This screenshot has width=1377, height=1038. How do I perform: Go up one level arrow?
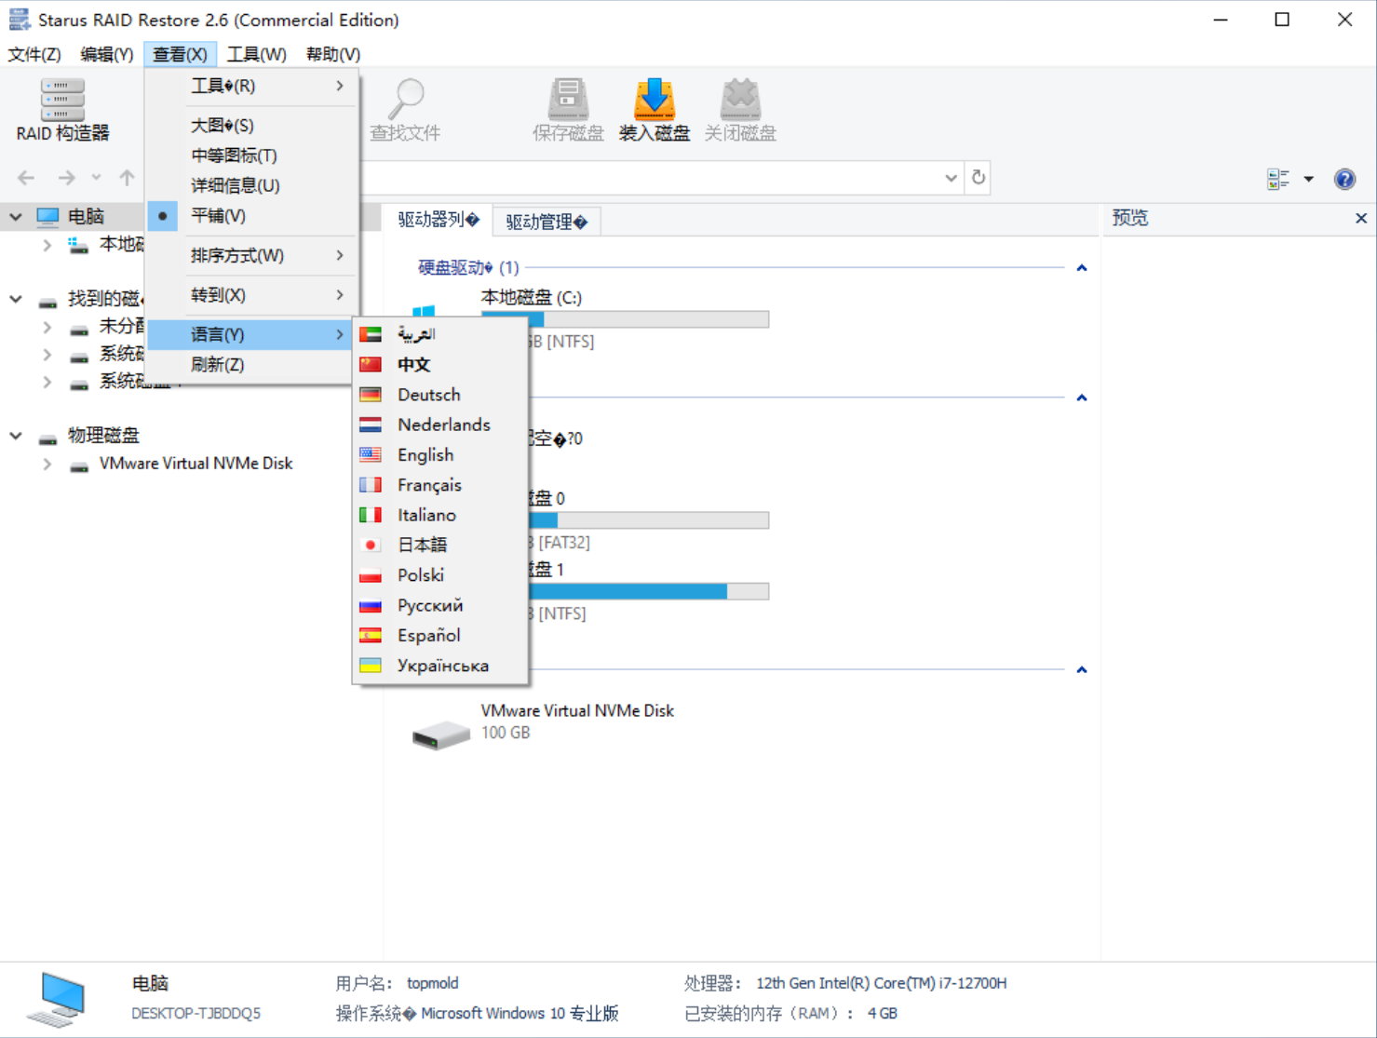(x=127, y=177)
